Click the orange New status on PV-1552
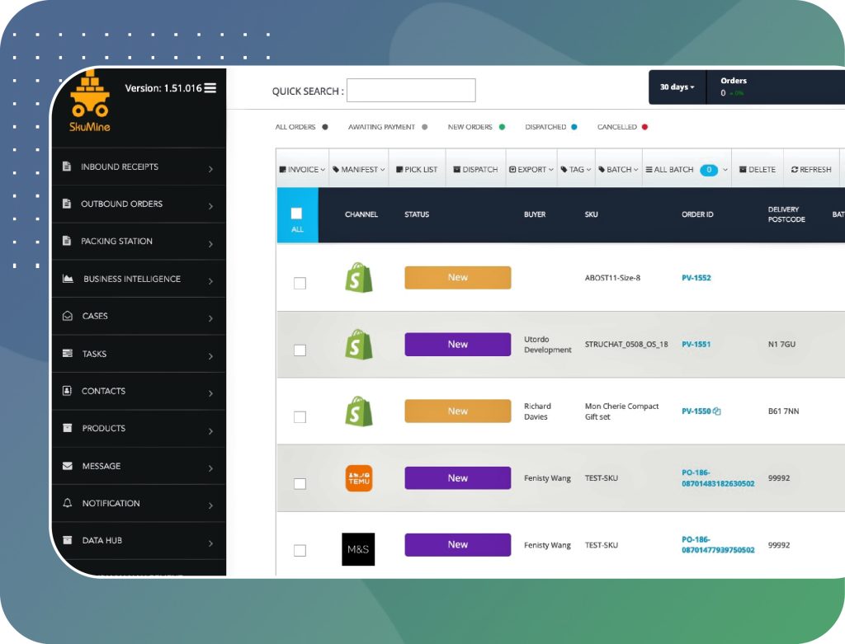845x644 pixels. tap(457, 278)
